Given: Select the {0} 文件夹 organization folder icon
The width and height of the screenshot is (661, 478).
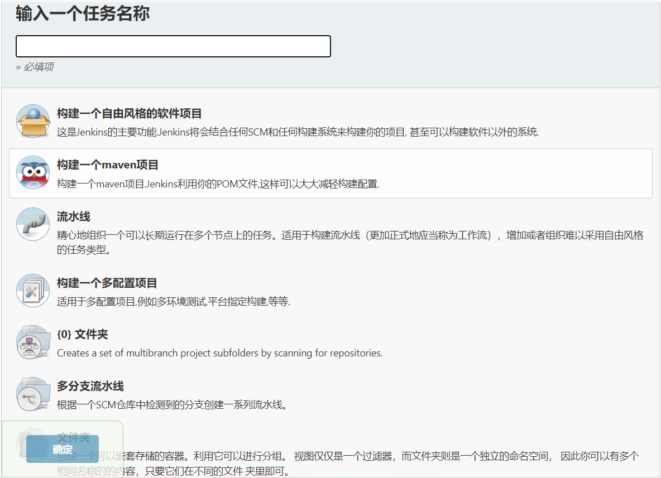Looking at the screenshot, I should (x=33, y=342).
